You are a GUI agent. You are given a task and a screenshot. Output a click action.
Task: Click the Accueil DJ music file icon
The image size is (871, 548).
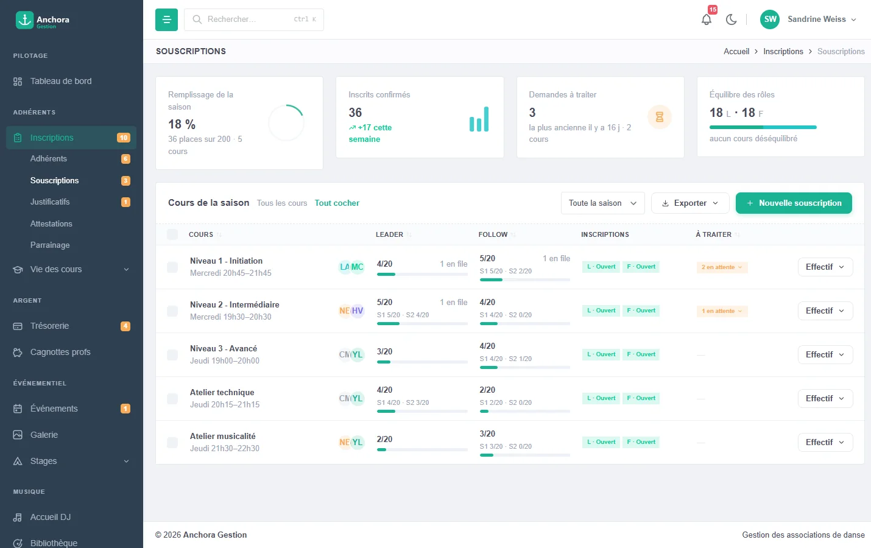(18, 518)
